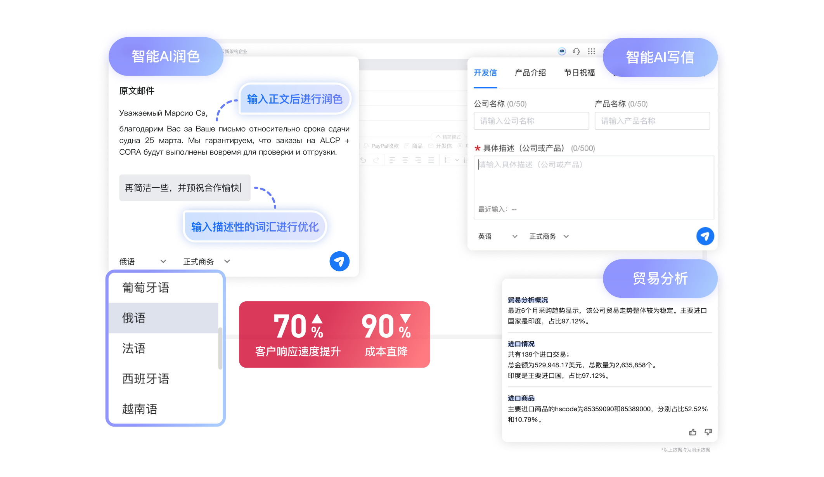Switch to the 产品介绍 tab

pyautogui.click(x=530, y=73)
